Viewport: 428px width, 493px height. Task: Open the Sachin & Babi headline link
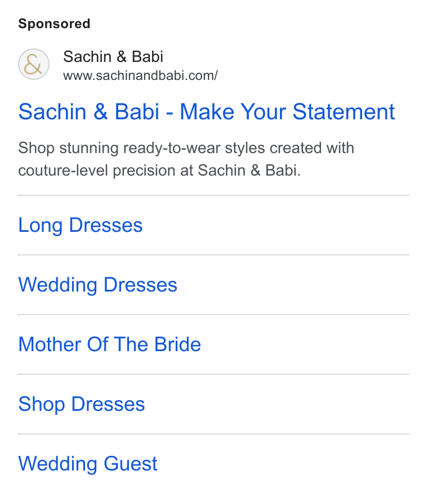click(x=207, y=112)
